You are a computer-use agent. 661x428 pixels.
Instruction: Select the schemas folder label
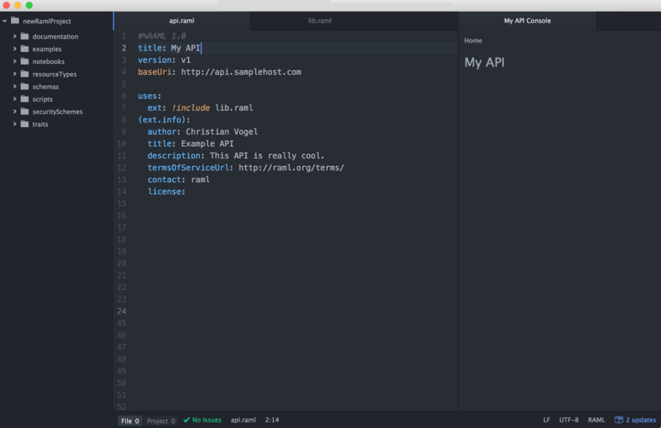[x=46, y=87]
